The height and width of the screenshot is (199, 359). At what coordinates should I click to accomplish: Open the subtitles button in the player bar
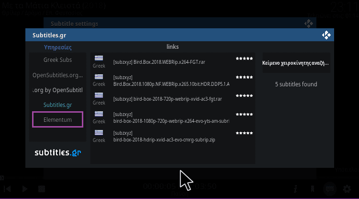point(330,189)
